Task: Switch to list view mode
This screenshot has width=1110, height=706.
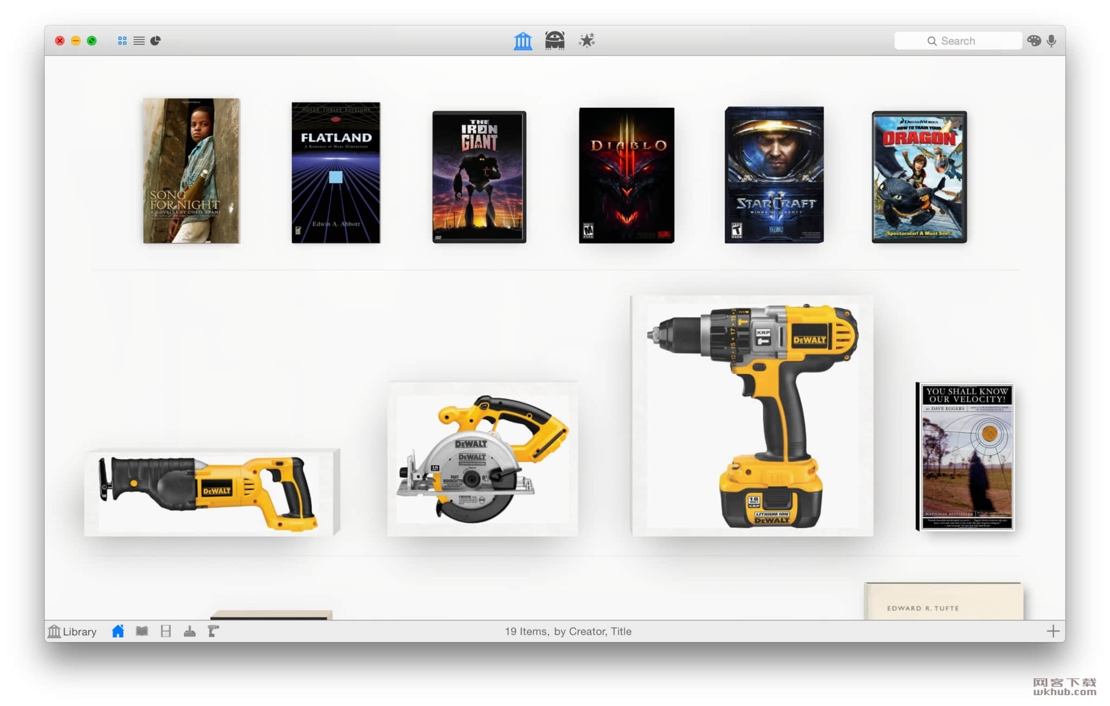Action: (139, 41)
